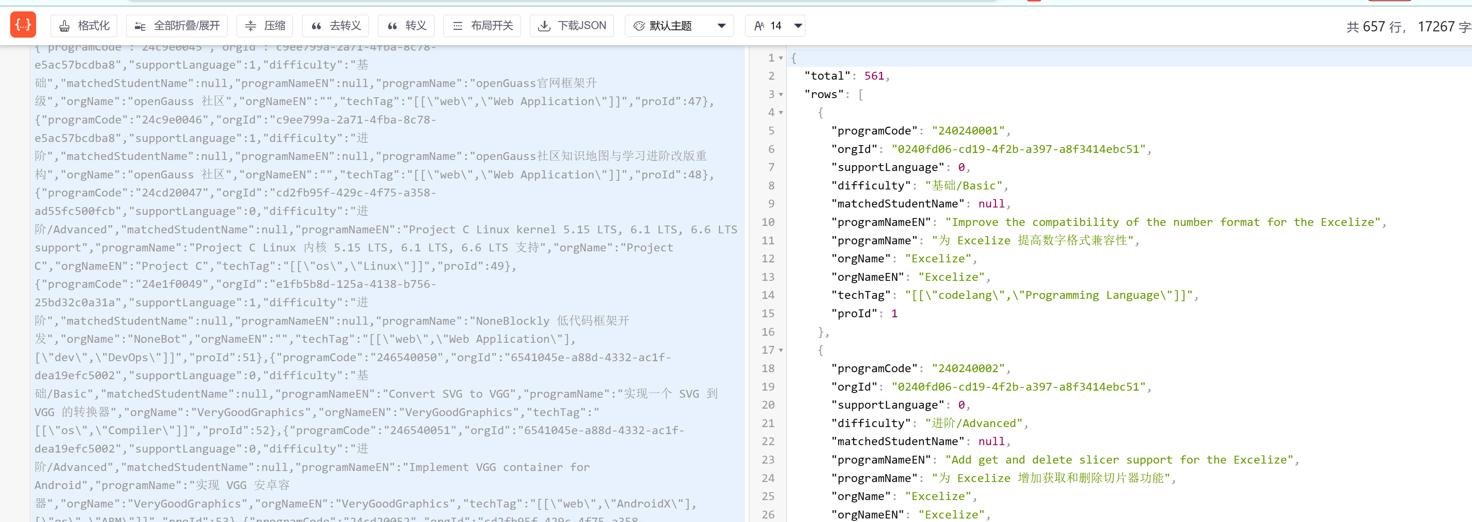Click orgName value "Excelize" on line 12
Screen dimensions: 1472x522
point(938,258)
